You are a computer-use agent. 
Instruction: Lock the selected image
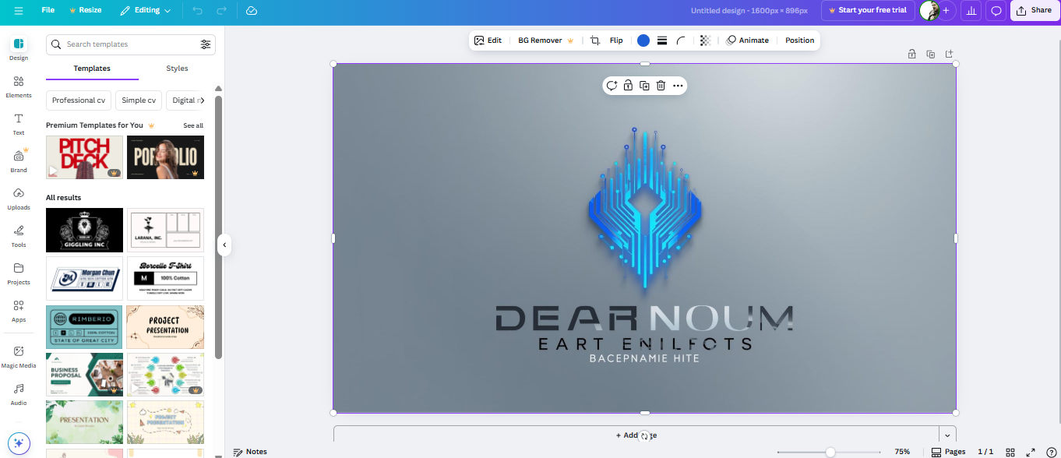pos(628,86)
